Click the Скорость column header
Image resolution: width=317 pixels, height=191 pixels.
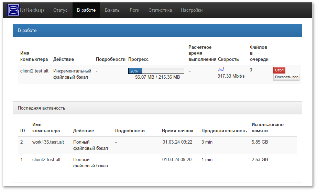click(228, 59)
